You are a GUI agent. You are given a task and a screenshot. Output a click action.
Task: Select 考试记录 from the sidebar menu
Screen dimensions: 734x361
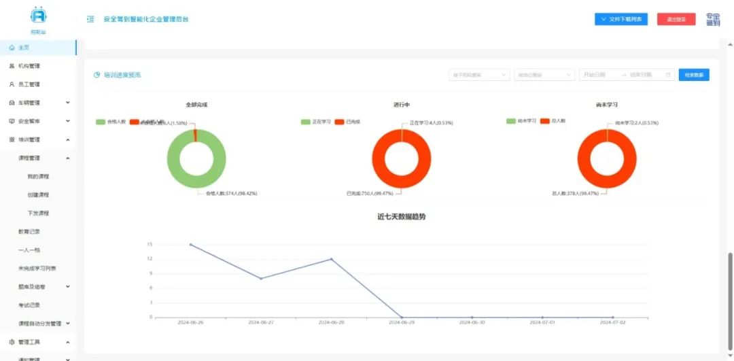pyautogui.click(x=29, y=305)
